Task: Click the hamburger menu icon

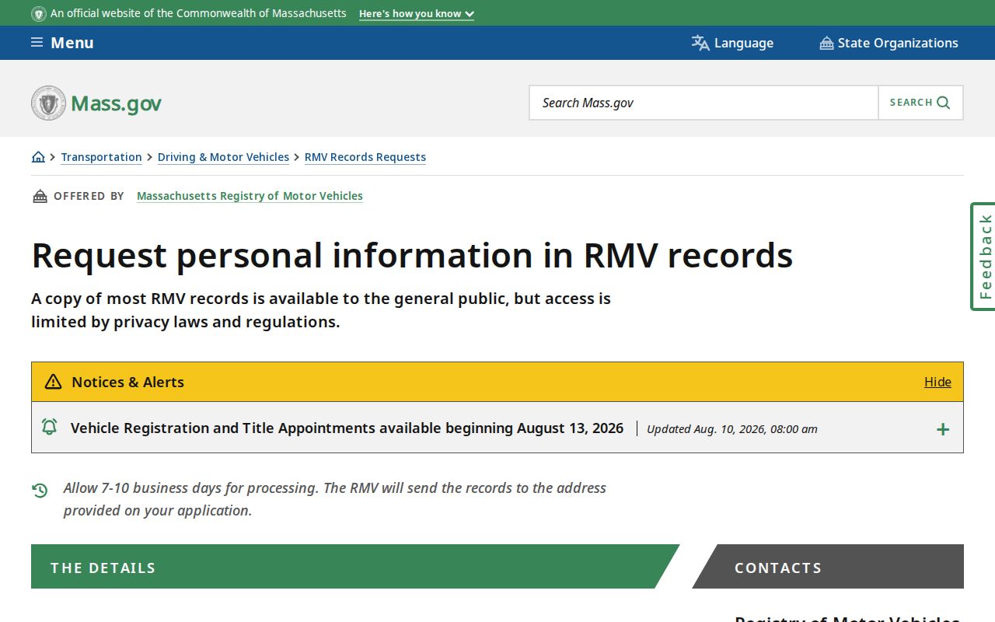Action: [37, 42]
